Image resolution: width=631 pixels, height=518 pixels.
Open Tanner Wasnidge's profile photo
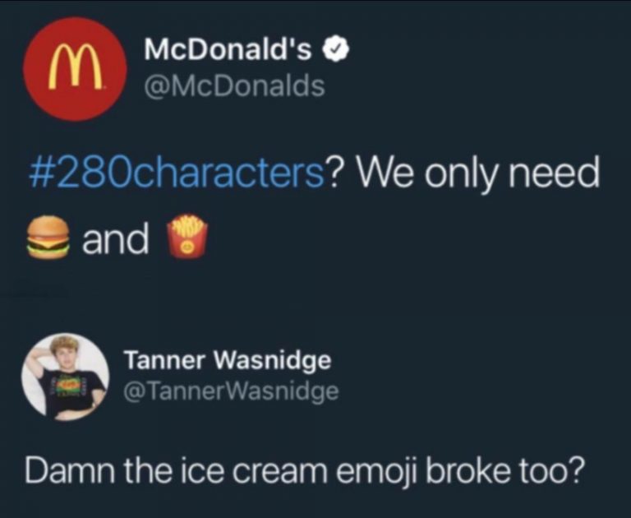[x=65, y=377]
